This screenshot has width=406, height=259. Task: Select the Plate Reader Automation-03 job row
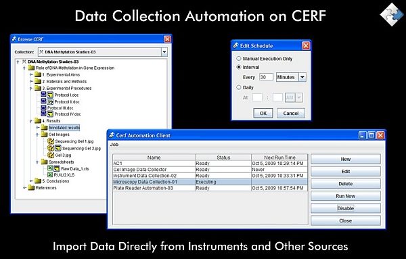coord(210,188)
